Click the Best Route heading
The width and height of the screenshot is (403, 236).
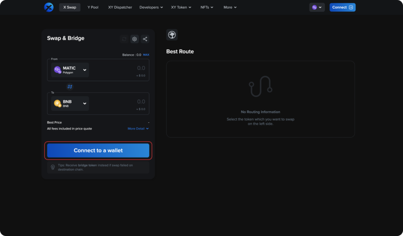(180, 52)
